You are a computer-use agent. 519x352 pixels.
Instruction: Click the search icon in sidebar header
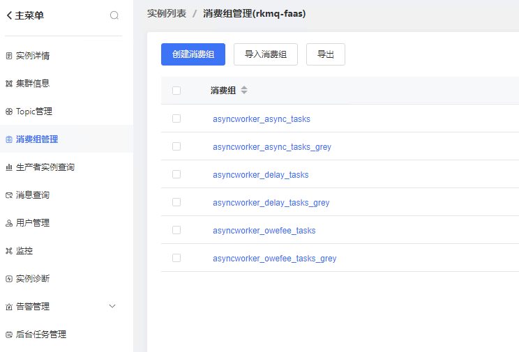coord(114,15)
